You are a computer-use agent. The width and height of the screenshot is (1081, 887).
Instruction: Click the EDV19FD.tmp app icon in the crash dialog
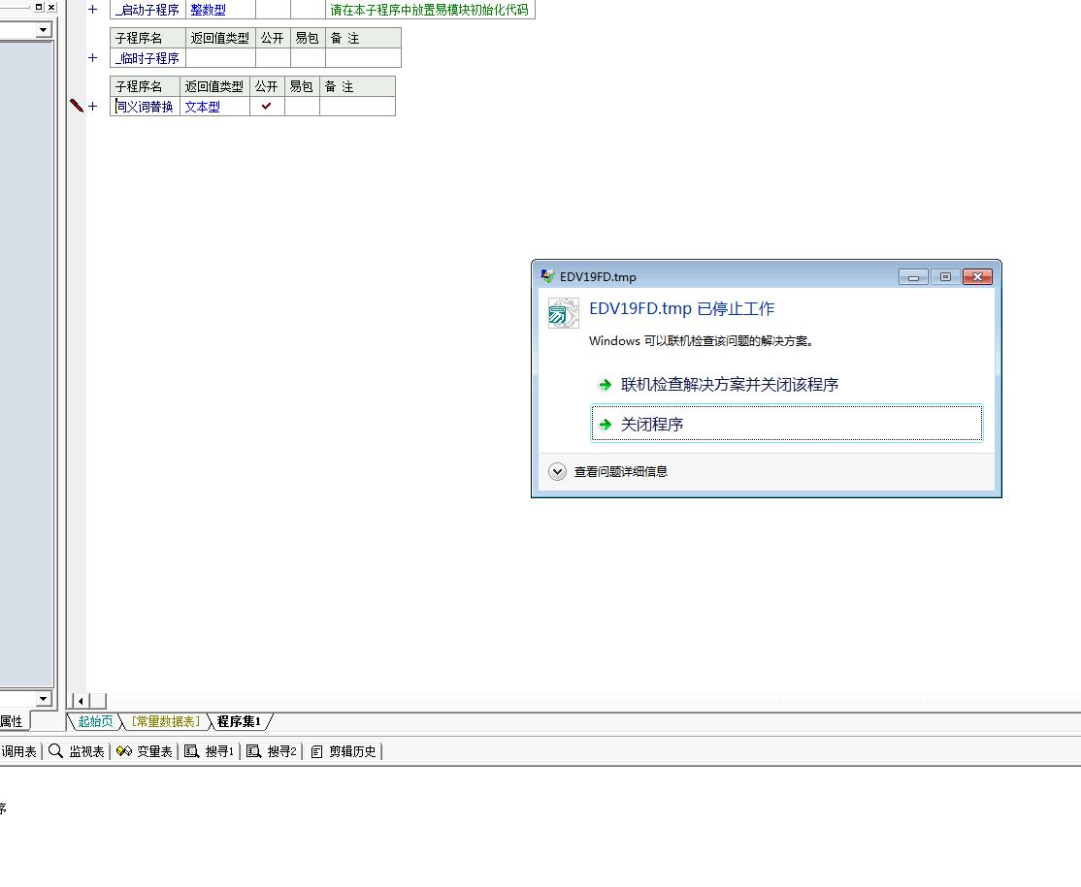(563, 313)
